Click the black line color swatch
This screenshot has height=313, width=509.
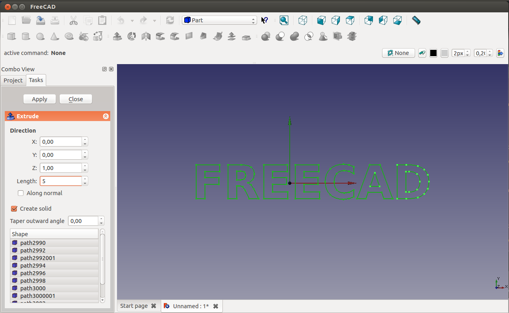point(433,53)
